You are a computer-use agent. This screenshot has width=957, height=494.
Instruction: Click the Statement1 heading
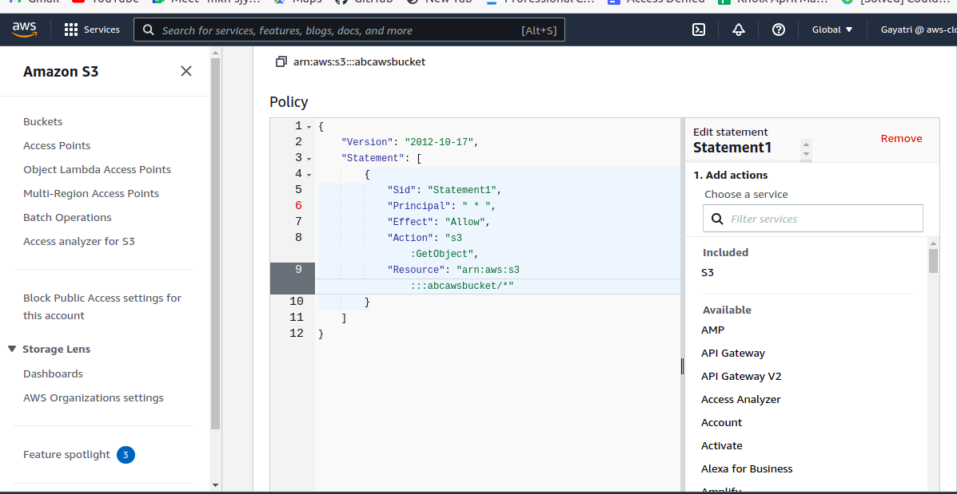[x=732, y=148]
